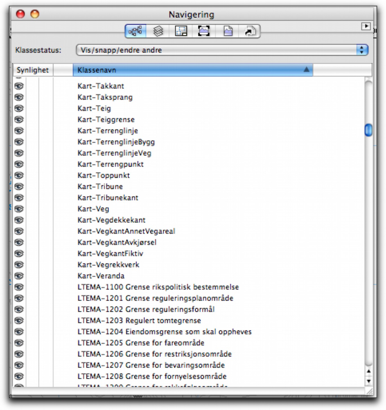Open the Klassestatus dropdown
This screenshot has height=410, width=386.
coord(222,50)
